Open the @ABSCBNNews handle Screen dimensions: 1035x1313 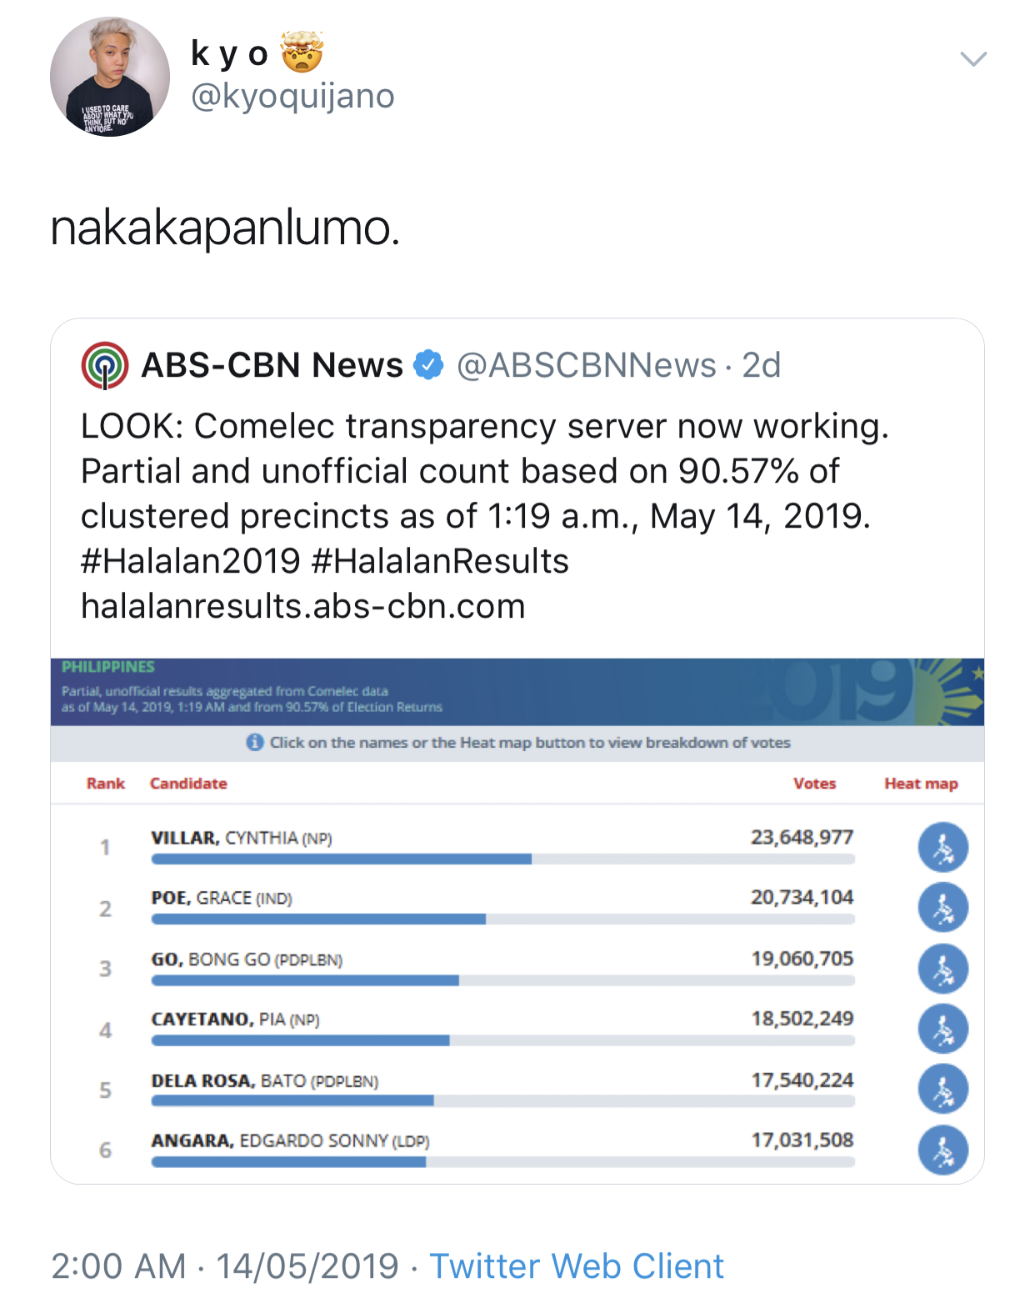coord(587,365)
